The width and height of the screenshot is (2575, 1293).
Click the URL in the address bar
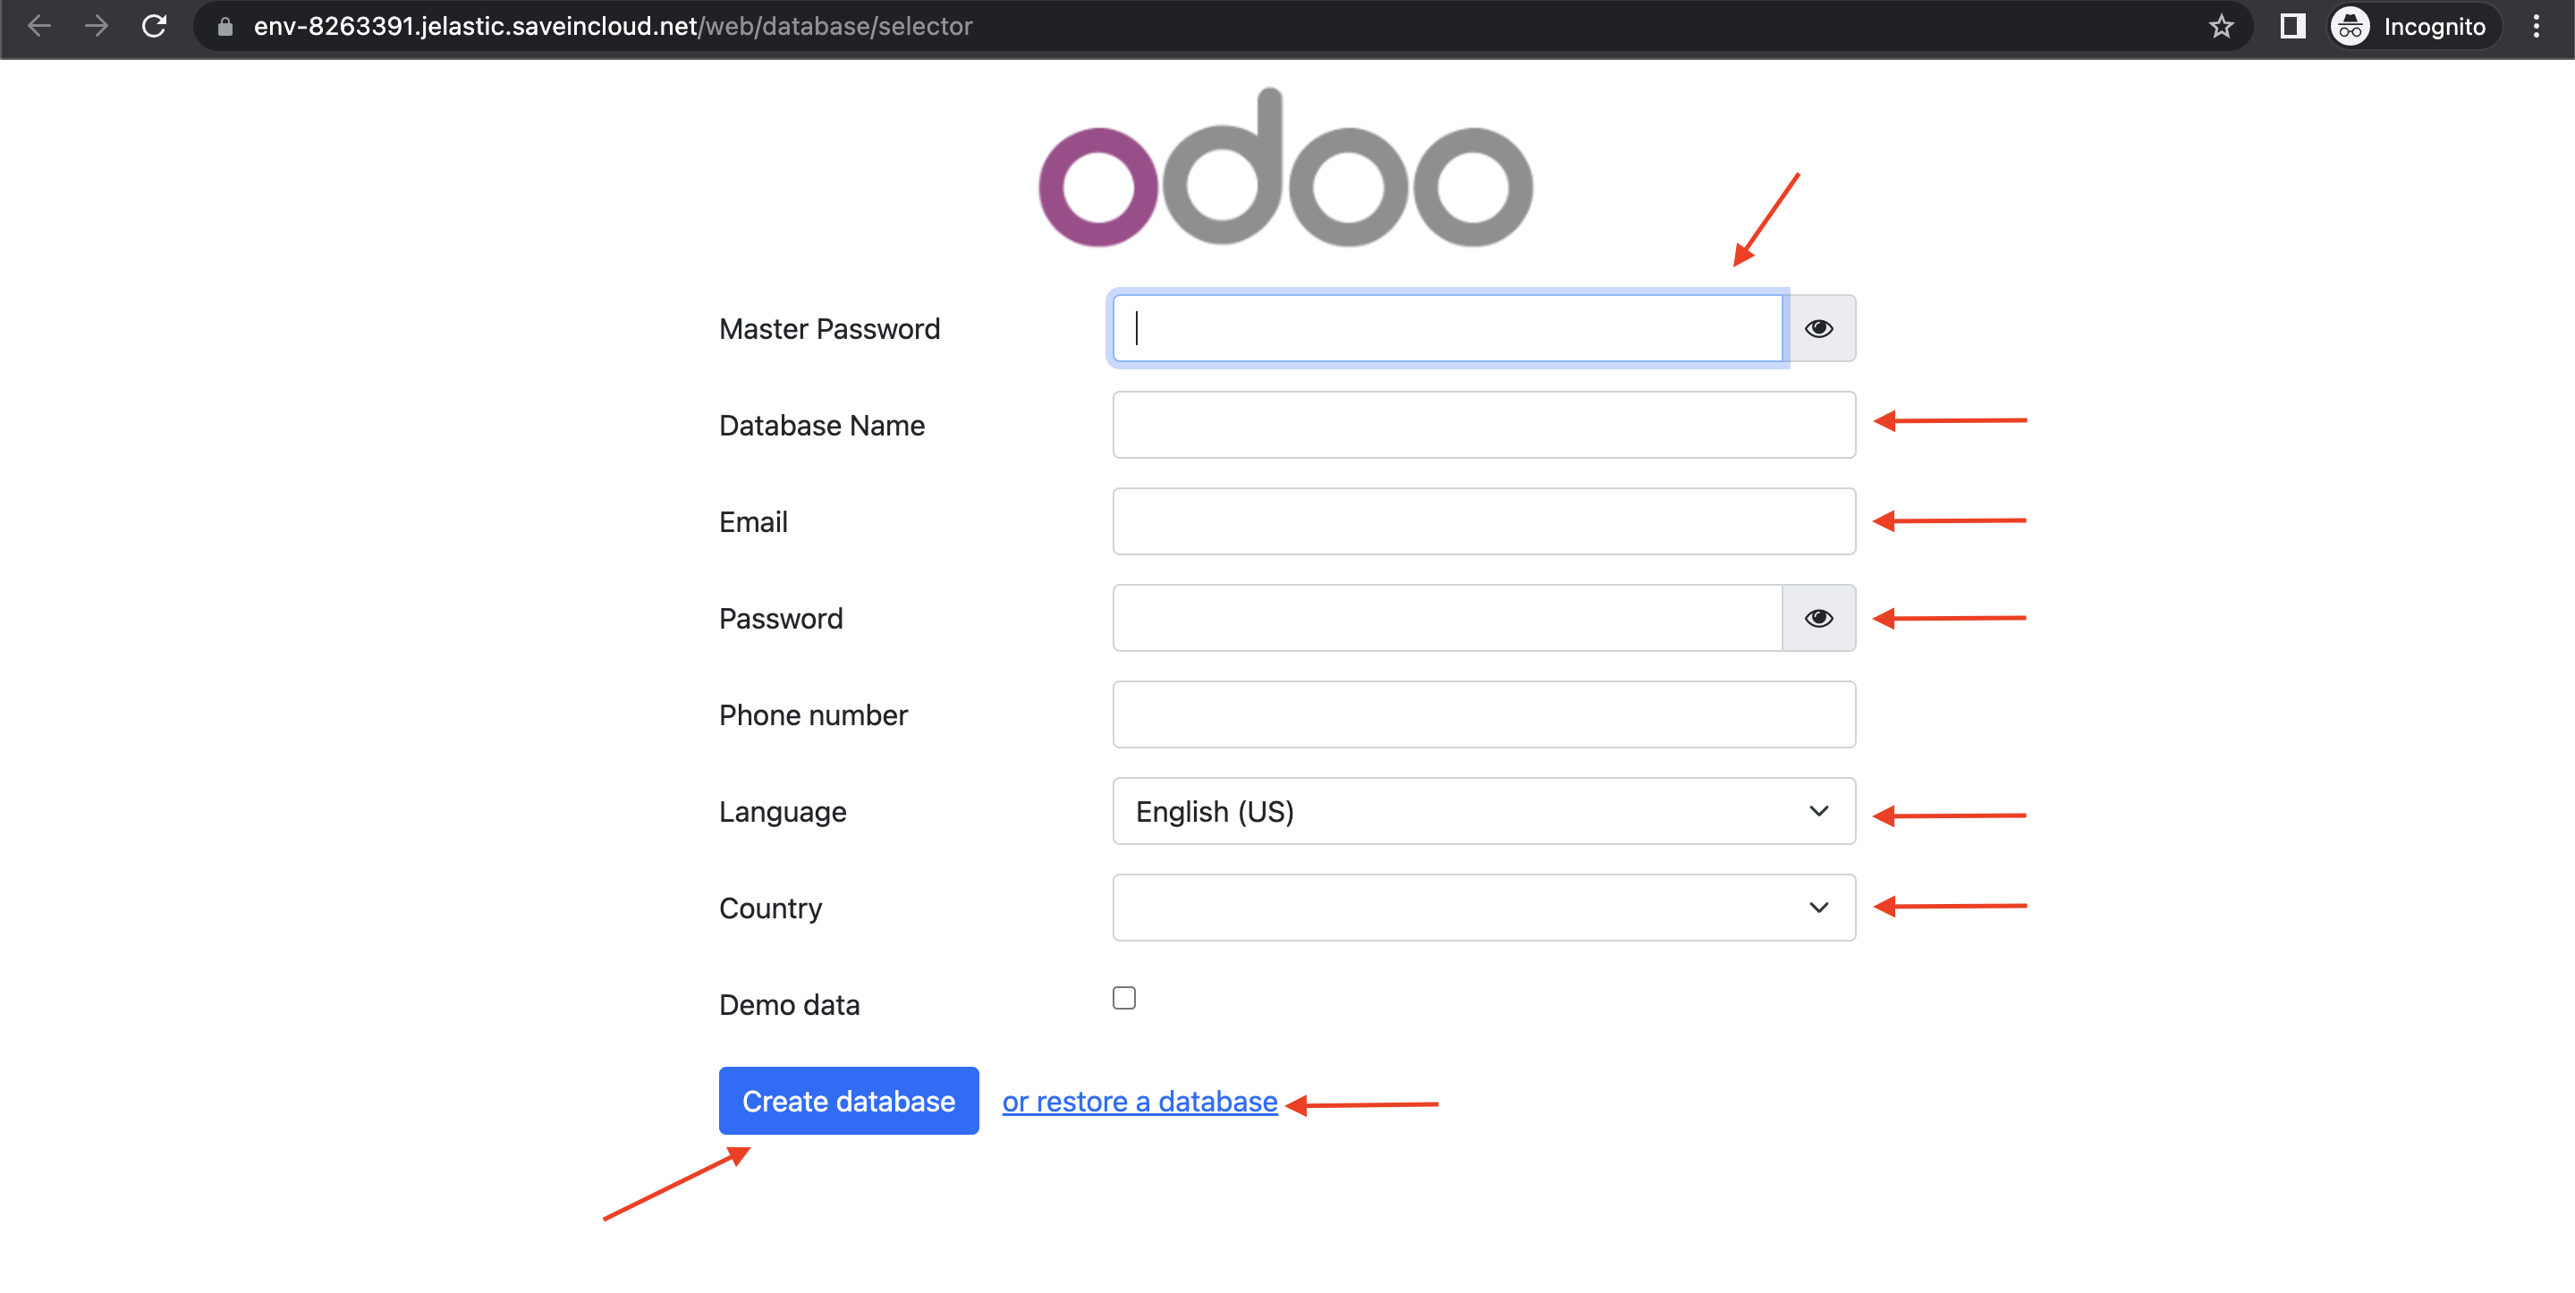tap(613, 26)
